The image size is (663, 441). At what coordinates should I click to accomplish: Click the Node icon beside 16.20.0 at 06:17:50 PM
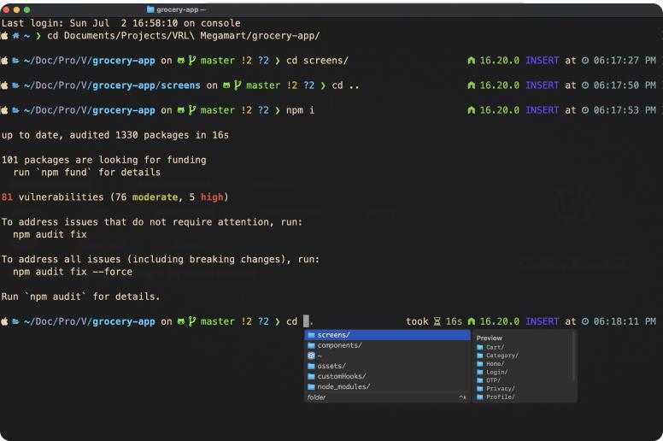(x=471, y=85)
